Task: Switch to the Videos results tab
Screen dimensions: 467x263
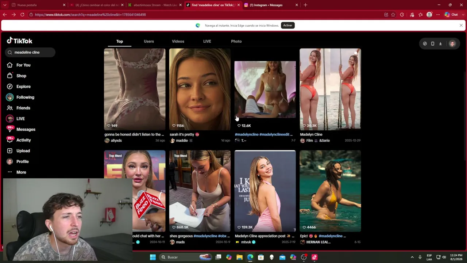Action: tap(178, 41)
